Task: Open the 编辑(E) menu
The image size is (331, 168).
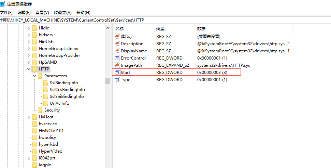Action: (24, 12)
